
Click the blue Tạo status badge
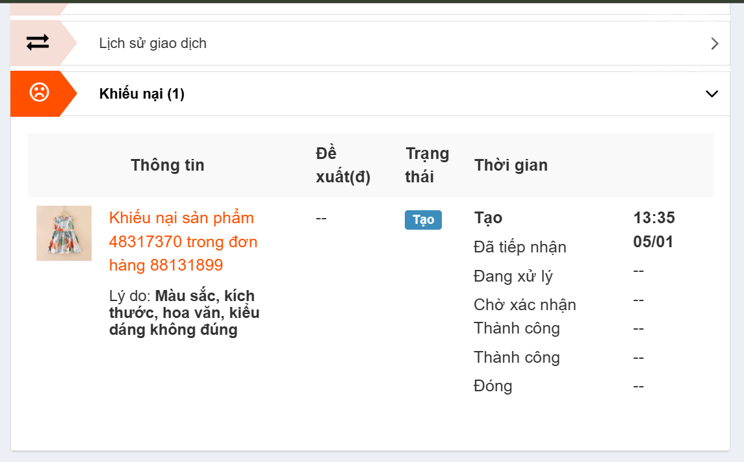point(423,220)
